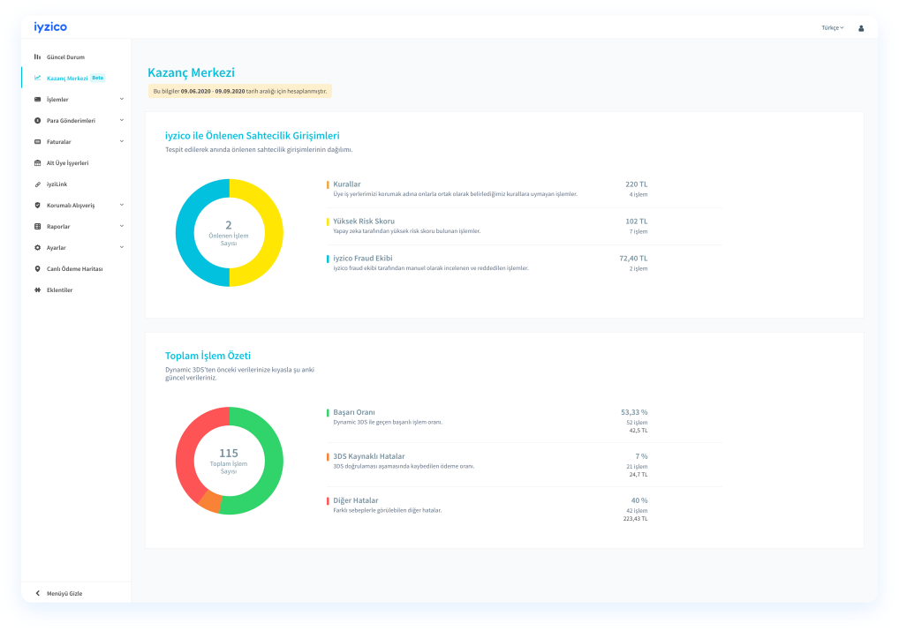The height and width of the screenshot is (631, 899).
Task: Click the 40 % value for other errors
Action: [x=639, y=501]
